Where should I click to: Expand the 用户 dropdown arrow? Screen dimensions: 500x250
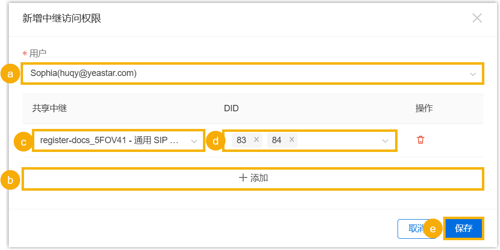[473, 74]
